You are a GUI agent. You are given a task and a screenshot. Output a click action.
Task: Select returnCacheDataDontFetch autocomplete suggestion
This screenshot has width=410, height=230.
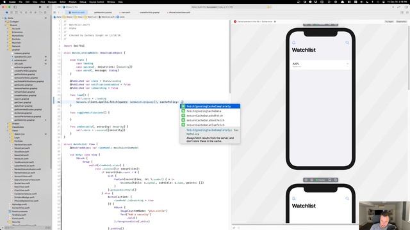pos(210,121)
